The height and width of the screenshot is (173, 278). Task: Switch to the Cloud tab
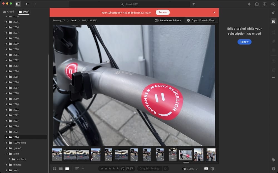click(x=8, y=12)
